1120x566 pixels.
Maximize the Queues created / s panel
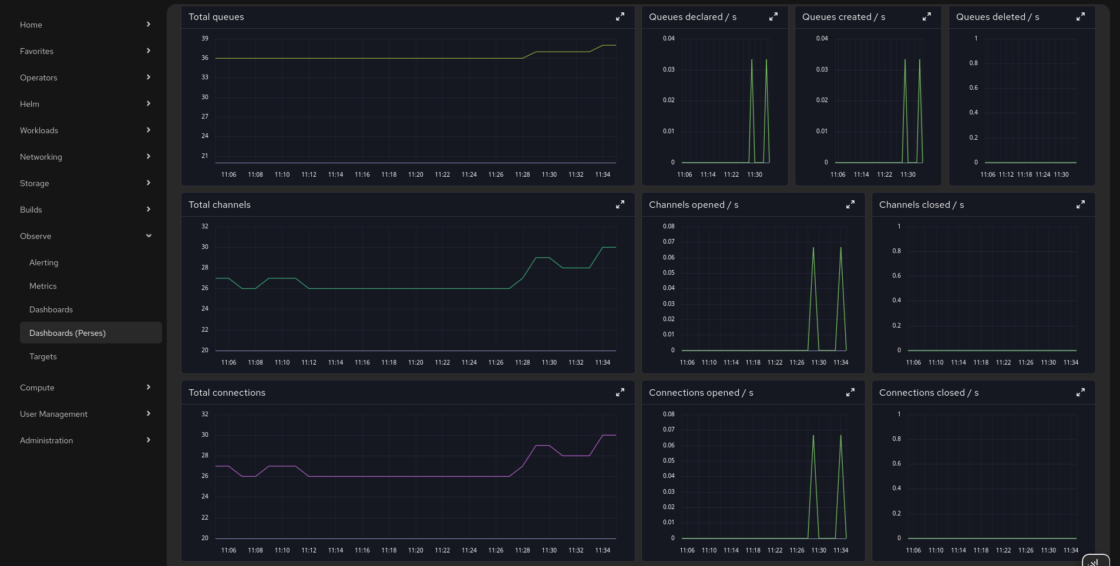pyautogui.click(x=926, y=17)
